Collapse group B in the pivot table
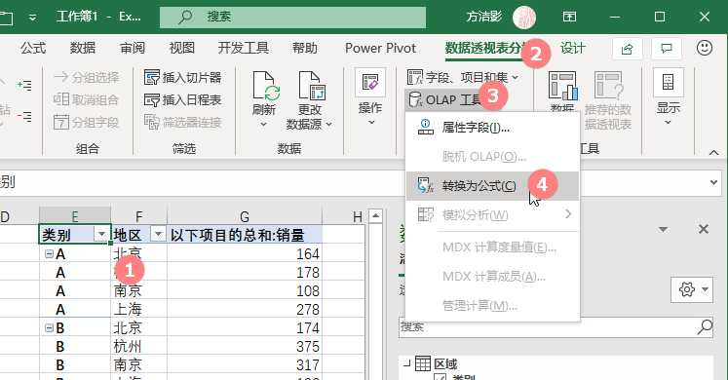Viewport: 728px width, 380px height. point(49,328)
